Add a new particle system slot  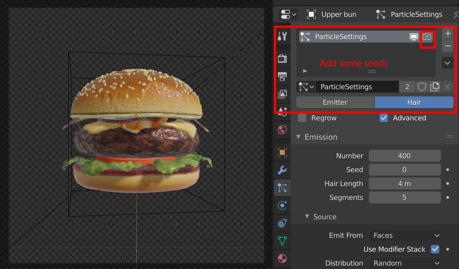coord(448,33)
